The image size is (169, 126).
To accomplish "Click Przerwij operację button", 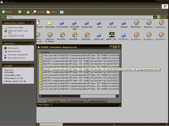I will click(77, 101).
